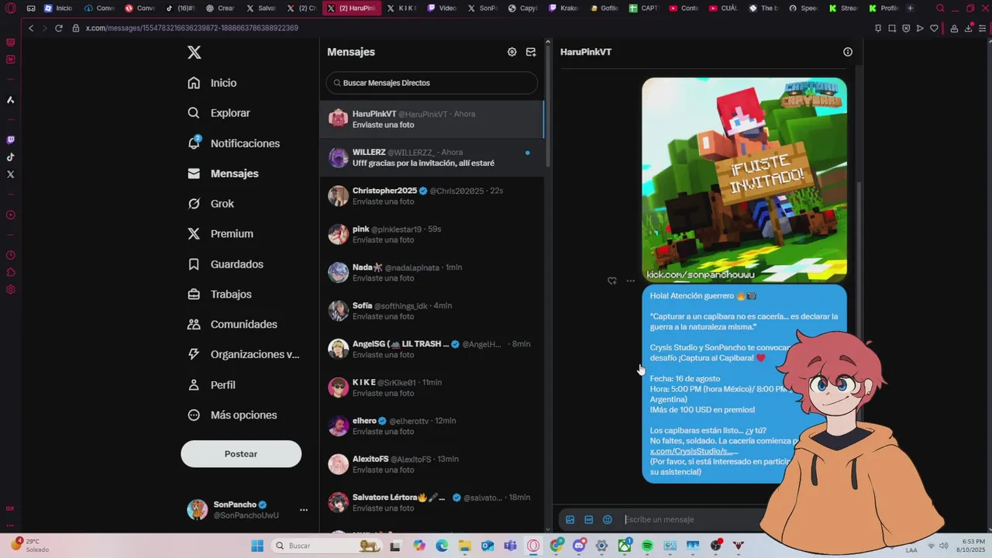This screenshot has width=992, height=558.
Task: Compose new message envelope icon
Action: (x=531, y=52)
